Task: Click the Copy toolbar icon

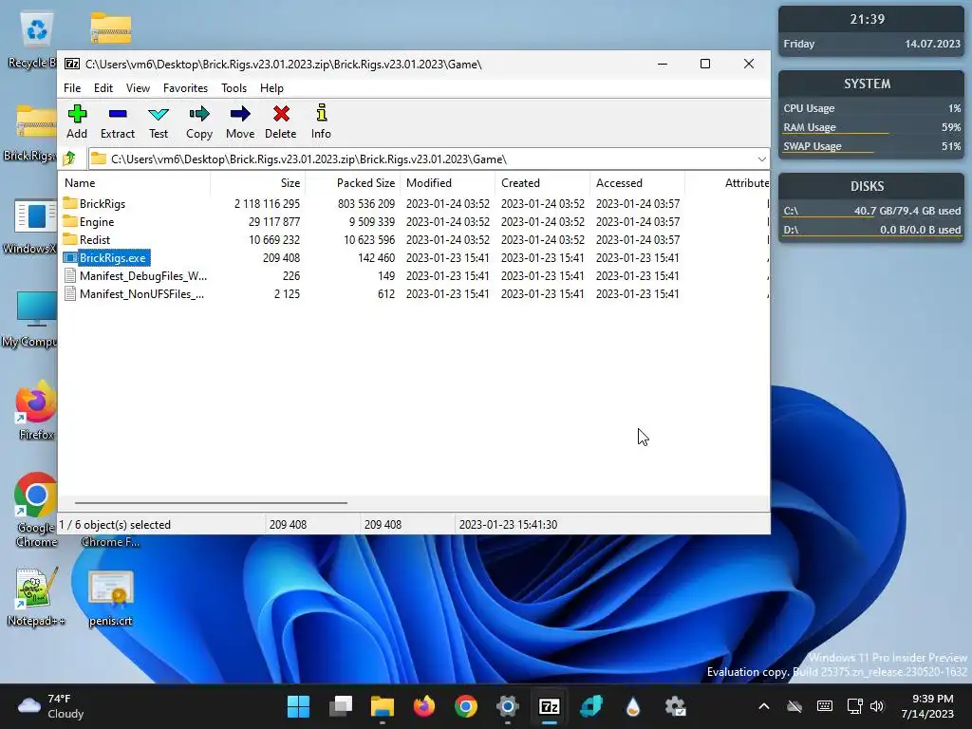Action: 199,121
